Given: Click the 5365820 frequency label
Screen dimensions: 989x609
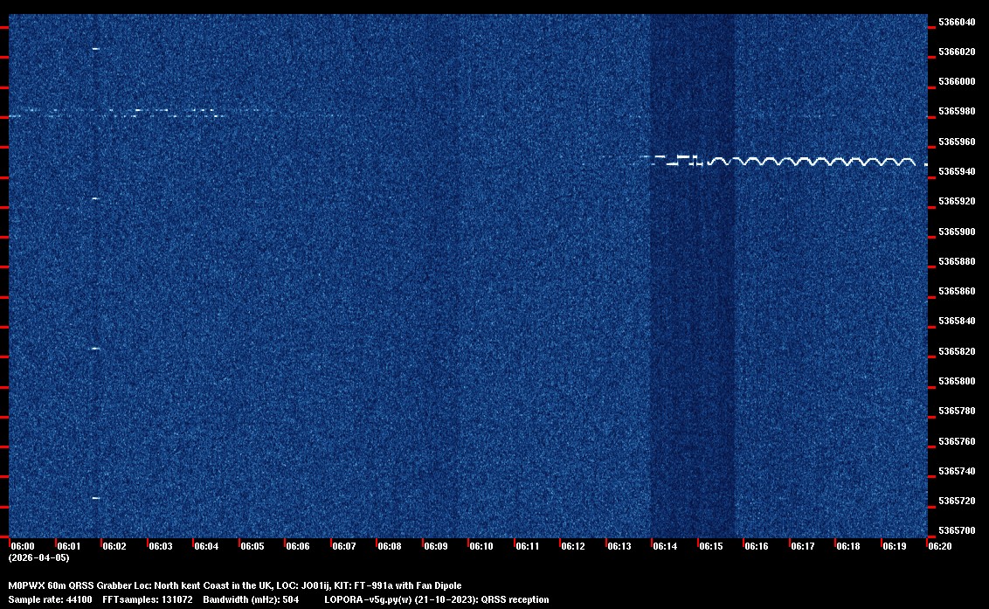Looking at the screenshot, I should (956, 351).
